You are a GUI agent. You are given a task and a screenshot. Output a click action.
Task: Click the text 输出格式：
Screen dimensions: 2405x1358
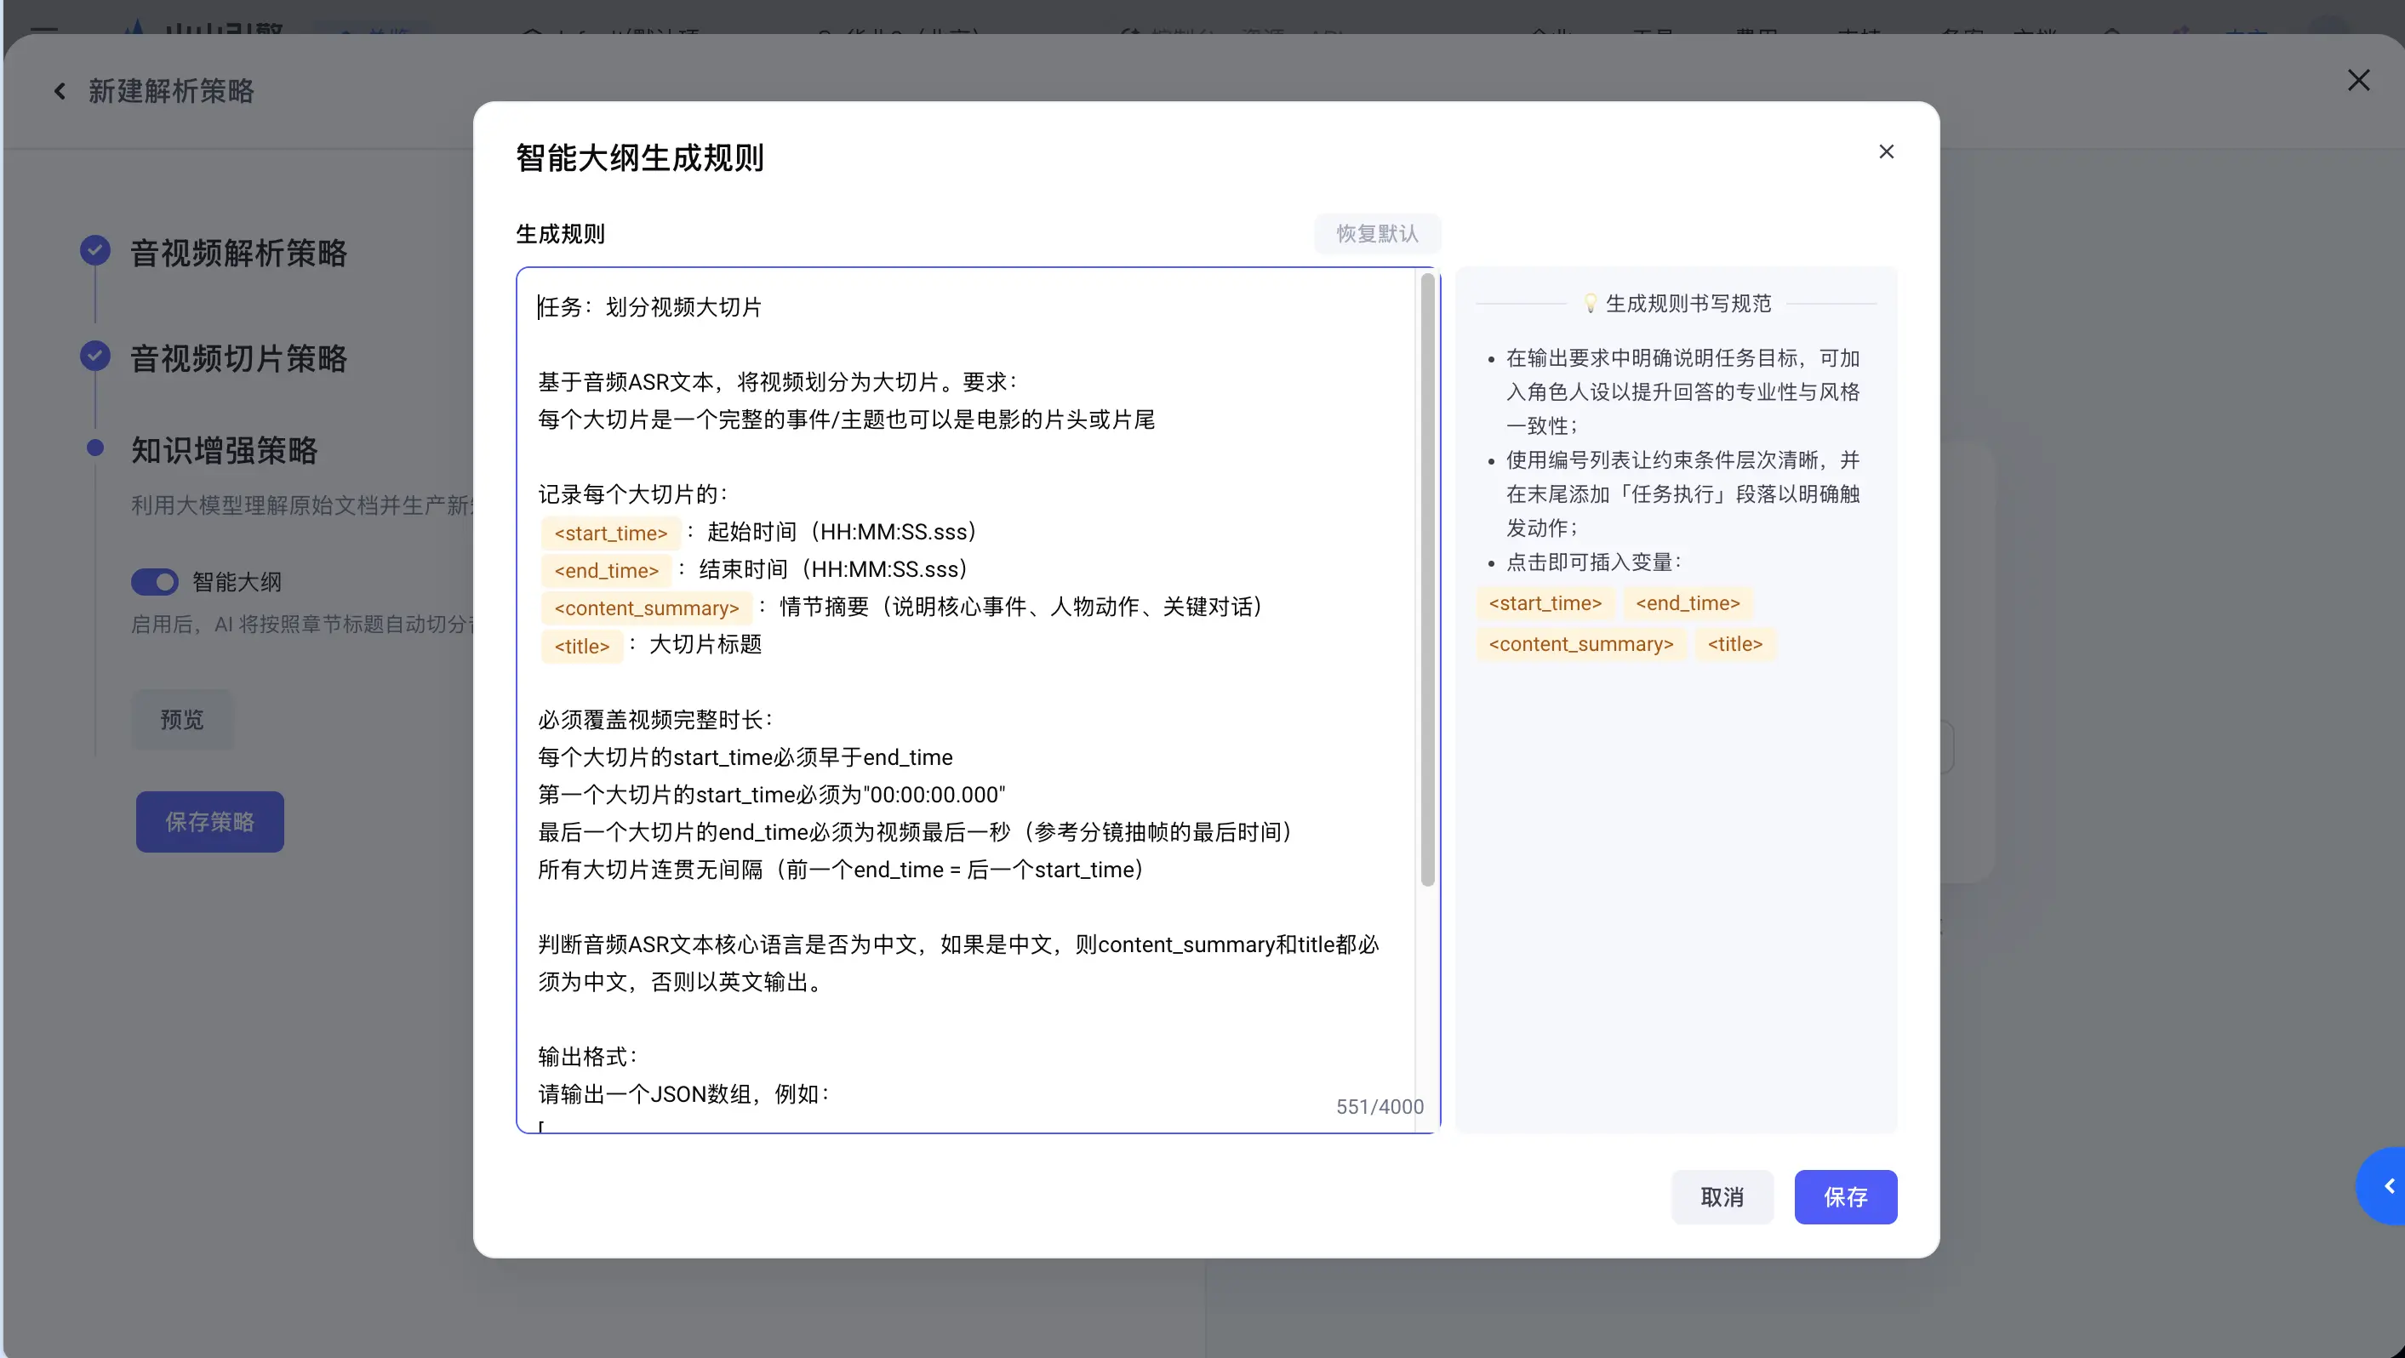coord(588,1057)
